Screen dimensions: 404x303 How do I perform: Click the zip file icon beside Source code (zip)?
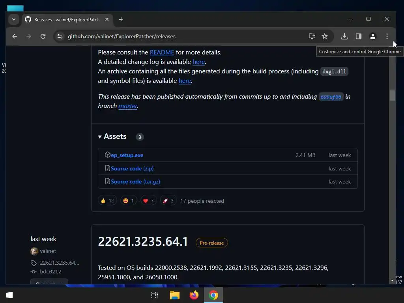click(x=107, y=168)
